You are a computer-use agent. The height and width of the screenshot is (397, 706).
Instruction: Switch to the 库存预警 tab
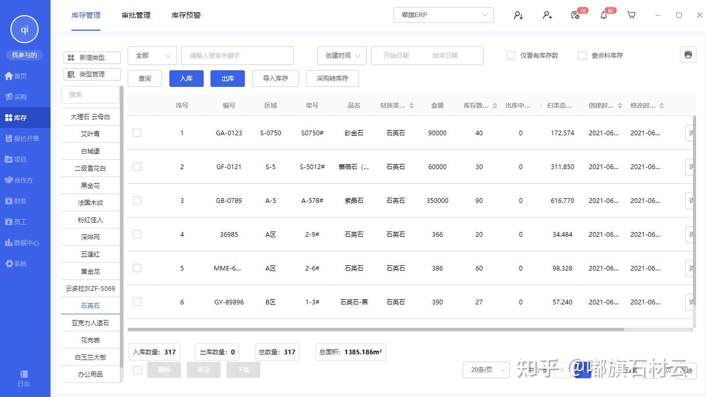pos(186,15)
